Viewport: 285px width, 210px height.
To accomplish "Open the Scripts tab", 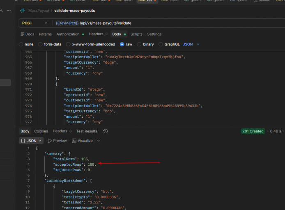I will coord(136,34).
